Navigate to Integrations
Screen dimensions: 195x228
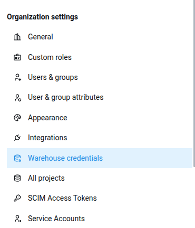[100, 138]
